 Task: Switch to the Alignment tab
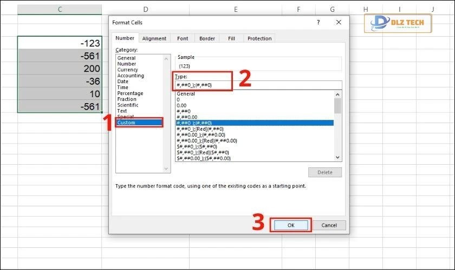(154, 38)
